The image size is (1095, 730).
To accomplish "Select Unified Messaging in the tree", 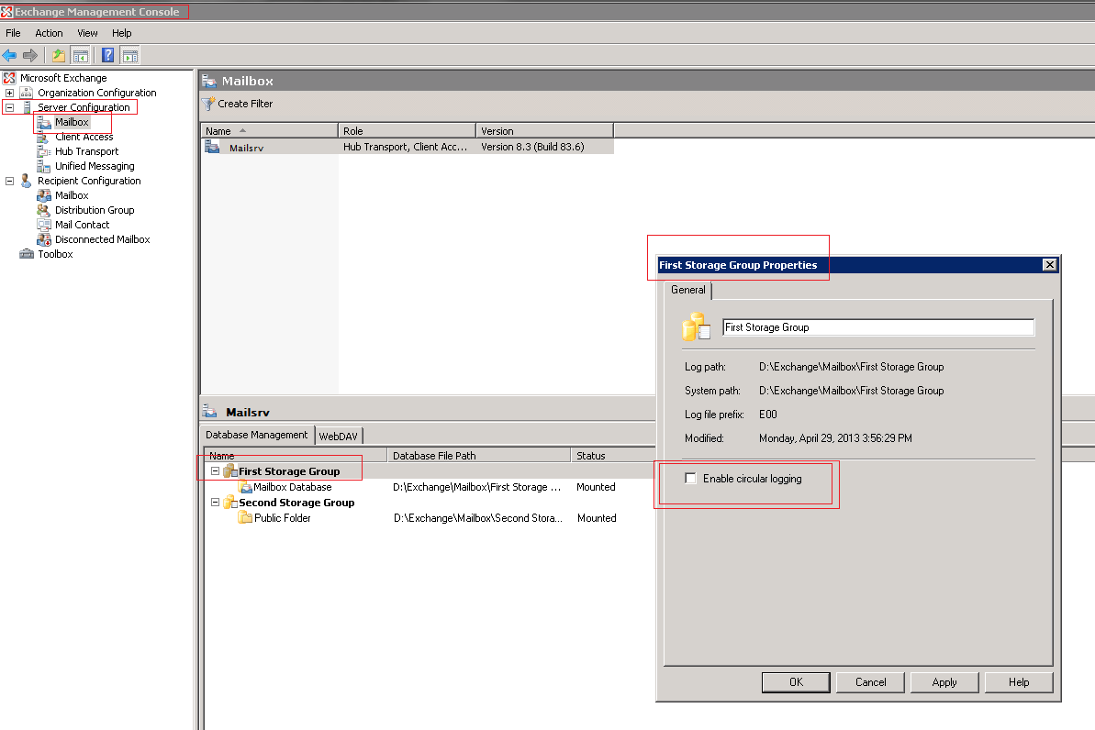I will pos(94,166).
